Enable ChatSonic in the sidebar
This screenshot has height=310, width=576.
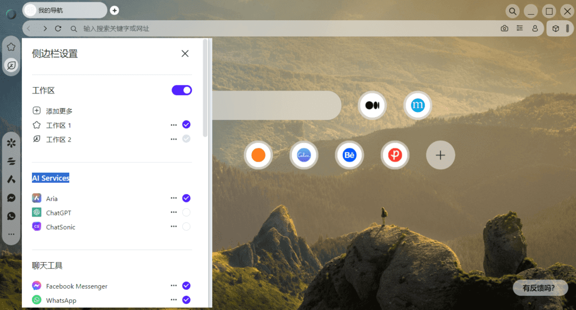[186, 227]
